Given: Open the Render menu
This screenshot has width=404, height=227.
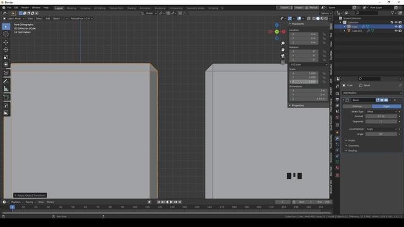Looking at the screenshot, I should (x=25, y=8).
